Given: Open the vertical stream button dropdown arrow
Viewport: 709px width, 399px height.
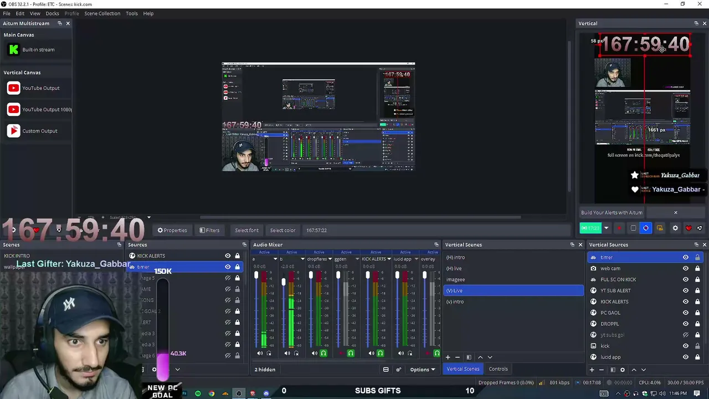Looking at the screenshot, I should pos(606,228).
